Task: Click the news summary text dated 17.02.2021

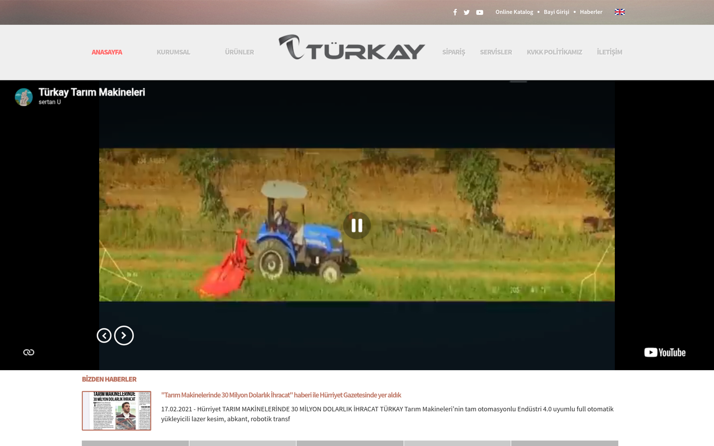Action: click(387, 414)
